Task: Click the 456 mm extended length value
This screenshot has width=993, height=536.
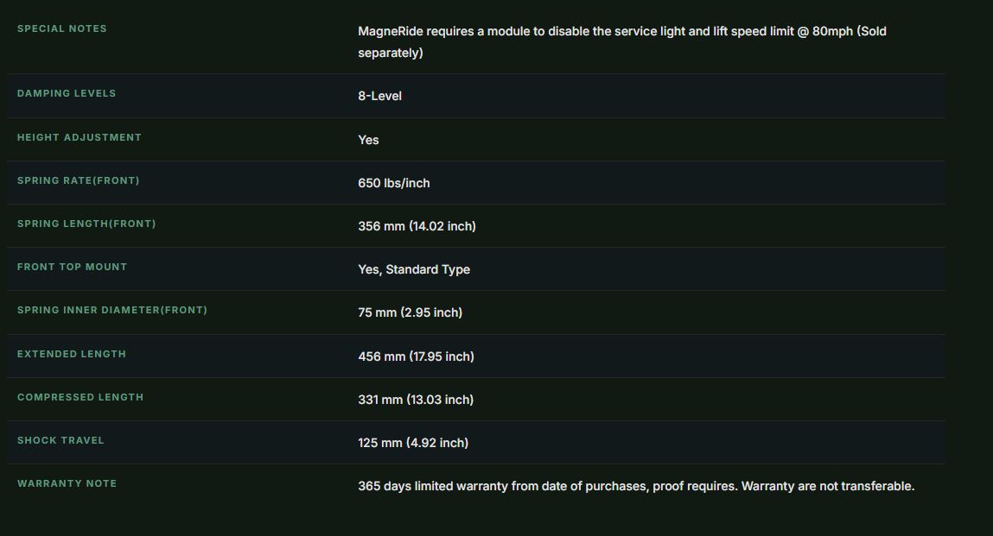Action: 416,356
